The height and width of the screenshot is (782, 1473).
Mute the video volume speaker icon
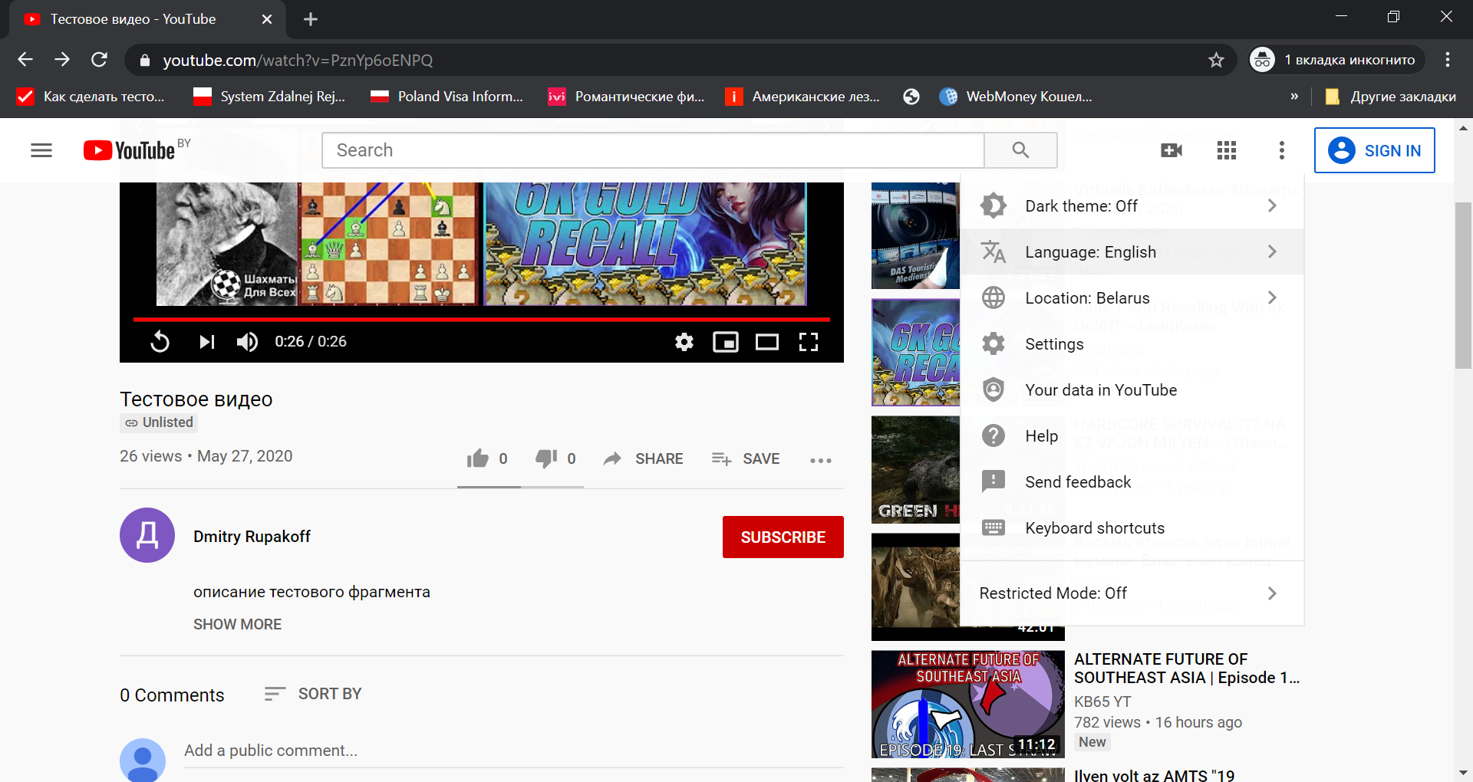247,341
